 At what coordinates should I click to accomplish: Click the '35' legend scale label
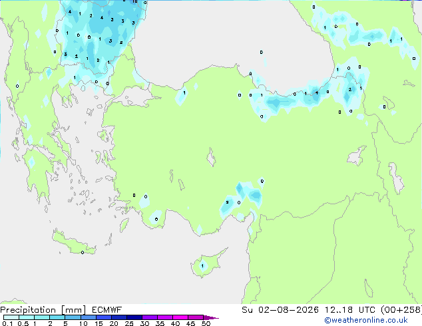pyautogui.click(x=160, y=323)
